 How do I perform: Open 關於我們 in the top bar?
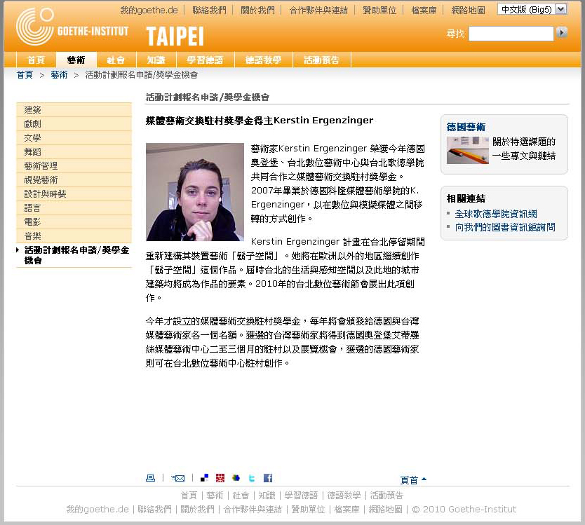pyautogui.click(x=257, y=10)
